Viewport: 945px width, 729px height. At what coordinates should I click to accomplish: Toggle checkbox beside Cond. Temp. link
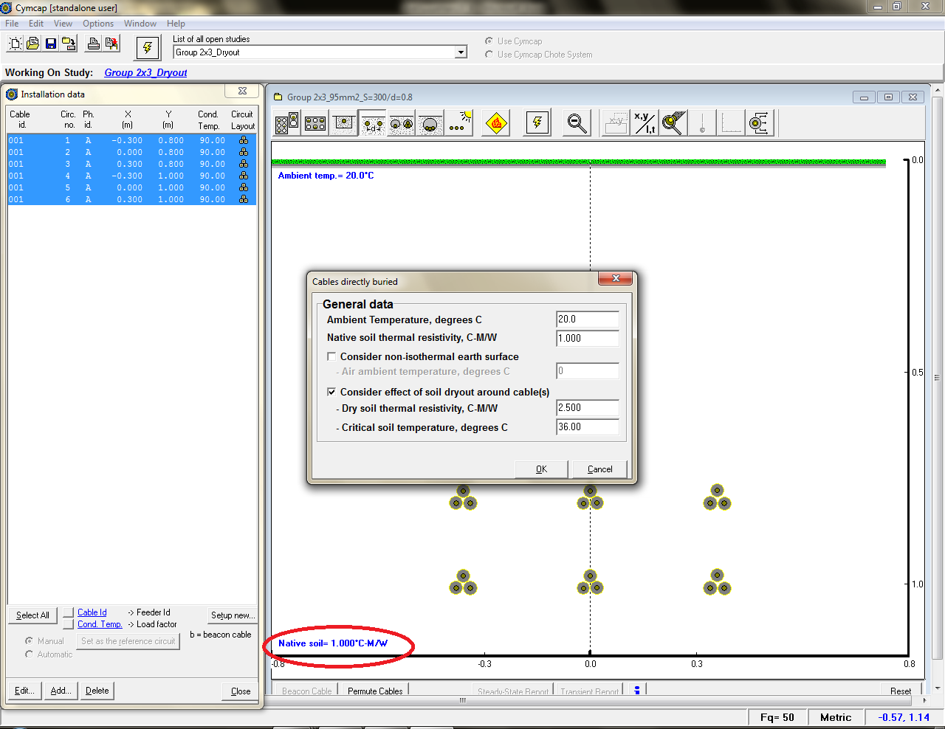click(x=69, y=624)
